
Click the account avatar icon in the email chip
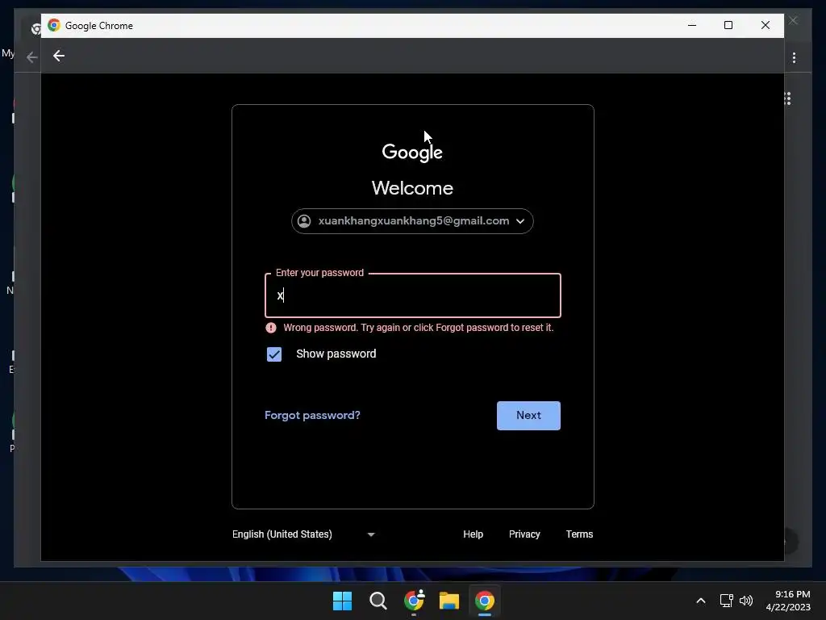pyautogui.click(x=304, y=221)
